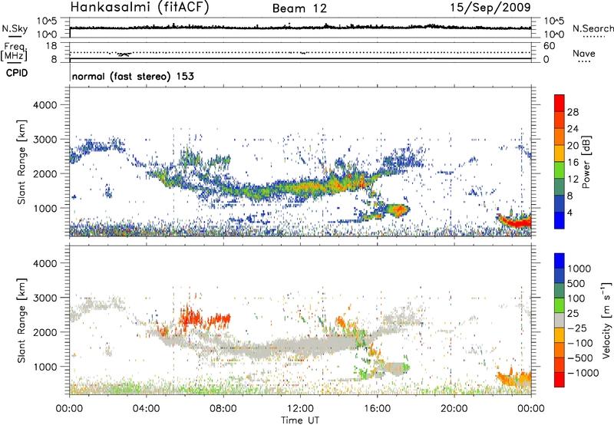Click the 'Nave' label

coord(583,54)
